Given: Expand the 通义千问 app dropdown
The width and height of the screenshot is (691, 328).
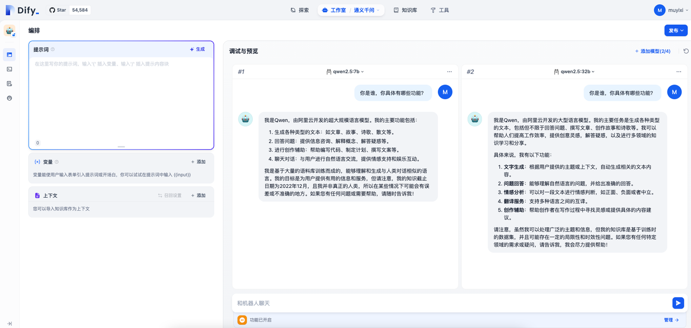Looking at the screenshot, I should (367, 10).
